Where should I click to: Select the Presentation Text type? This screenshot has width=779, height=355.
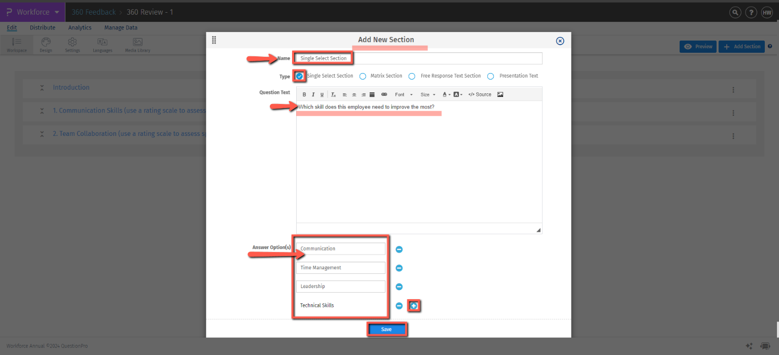pyautogui.click(x=490, y=76)
